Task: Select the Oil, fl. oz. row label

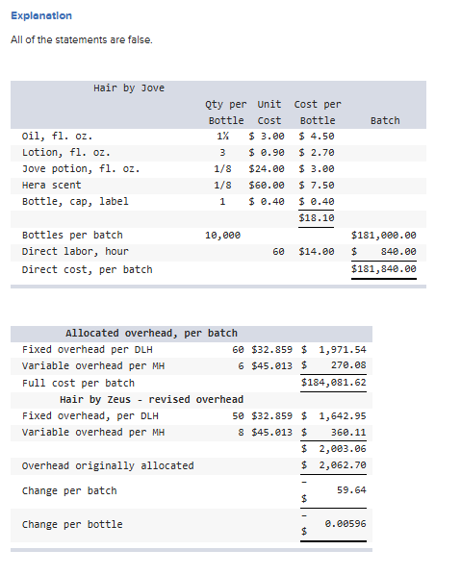Action: coord(57,137)
